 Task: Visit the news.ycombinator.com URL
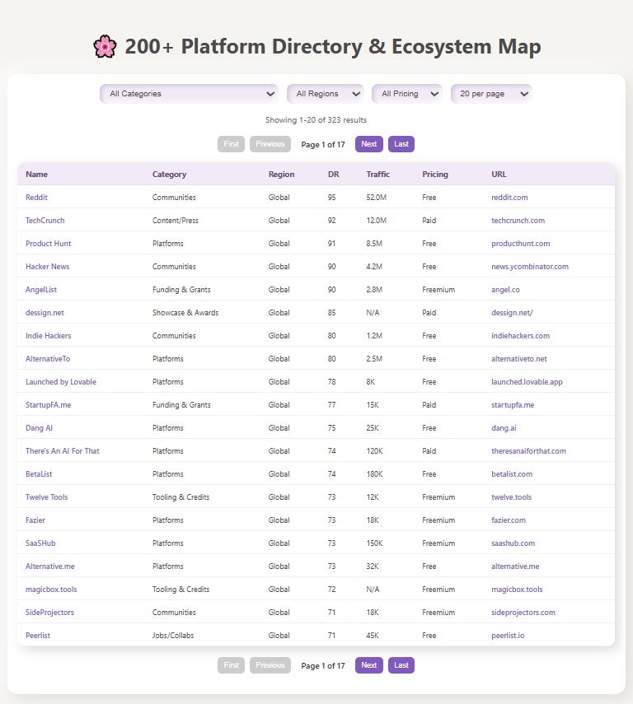click(x=530, y=267)
